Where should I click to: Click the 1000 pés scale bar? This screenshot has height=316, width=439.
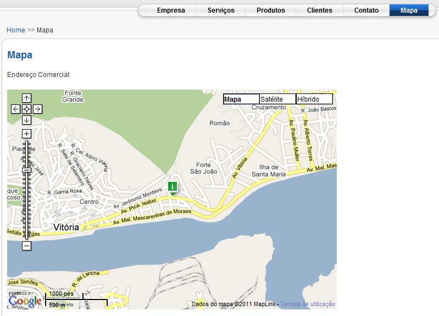pos(64,296)
